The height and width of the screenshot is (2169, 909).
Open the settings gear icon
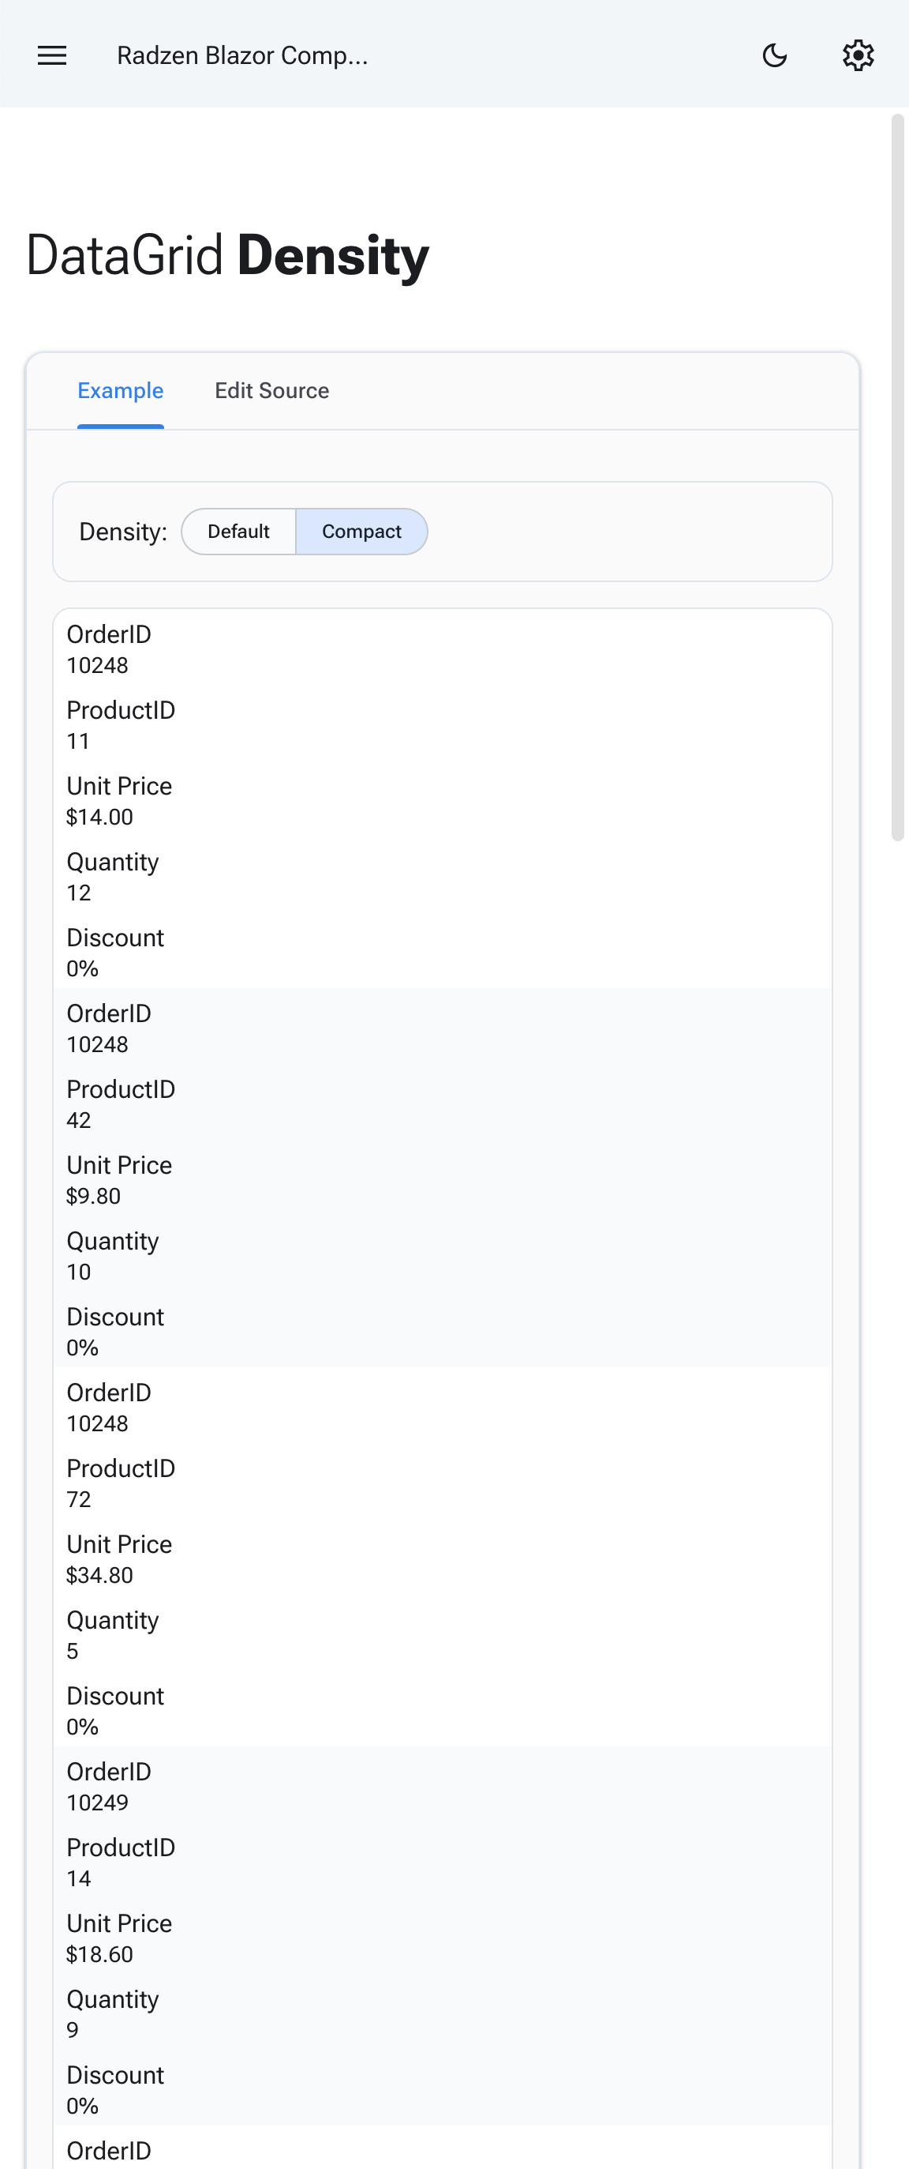(858, 55)
